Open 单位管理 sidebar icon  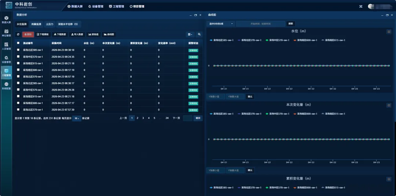[6, 33]
